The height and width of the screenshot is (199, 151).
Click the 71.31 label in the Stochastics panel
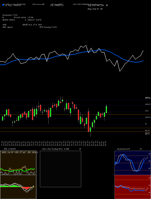pos(146,159)
